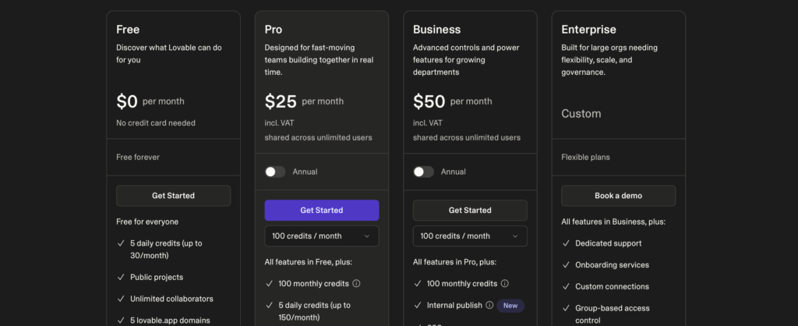This screenshot has width=798, height=326.
Task: Select the Enterprise plan heading
Action: [x=588, y=30]
